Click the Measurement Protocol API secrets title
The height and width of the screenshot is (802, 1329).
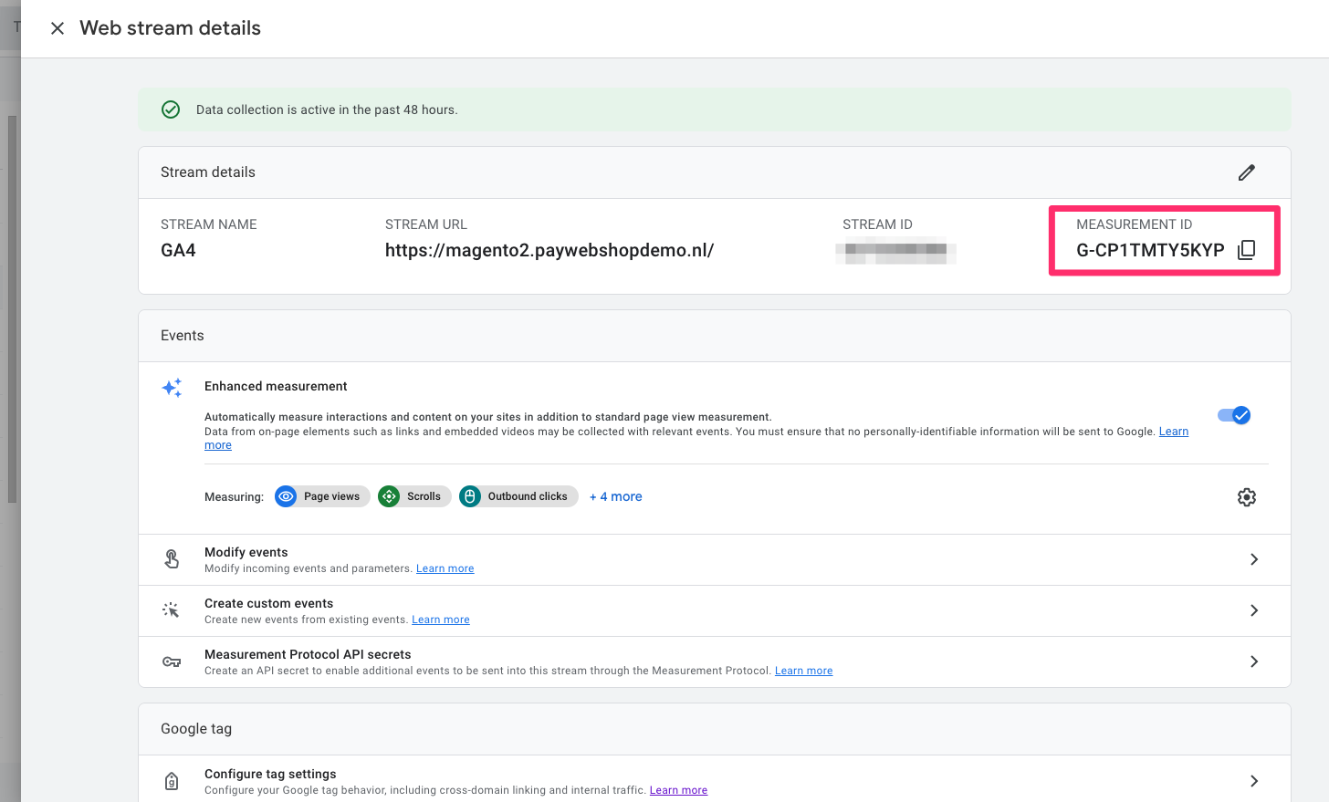tap(308, 654)
